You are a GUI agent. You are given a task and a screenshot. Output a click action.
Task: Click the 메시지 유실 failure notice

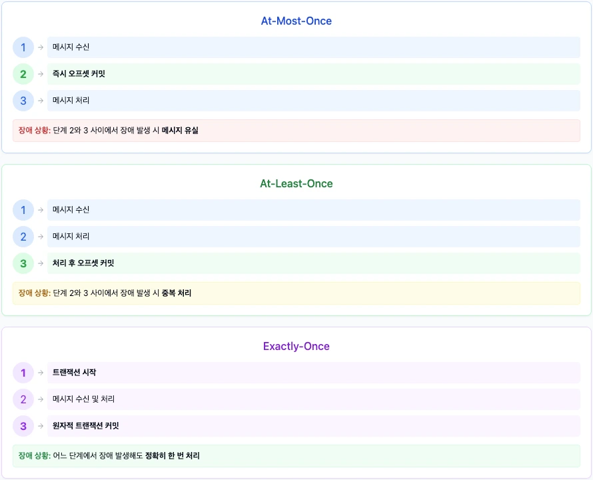point(296,131)
